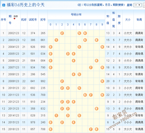The width and height of the screenshot is (145, 133).
Task: Click orange ball 1 in row 2014123
Action: coord(56,116)
